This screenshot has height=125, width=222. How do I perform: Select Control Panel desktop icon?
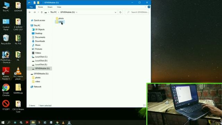[x=6, y=25]
